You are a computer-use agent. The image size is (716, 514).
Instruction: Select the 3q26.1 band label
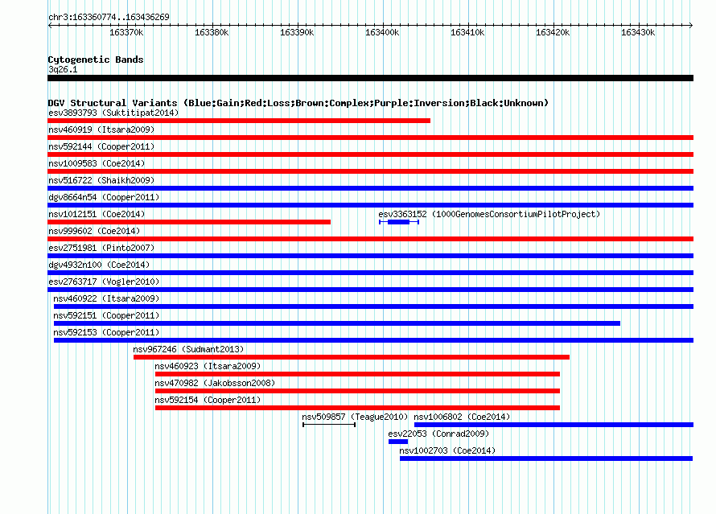point(63,69)
